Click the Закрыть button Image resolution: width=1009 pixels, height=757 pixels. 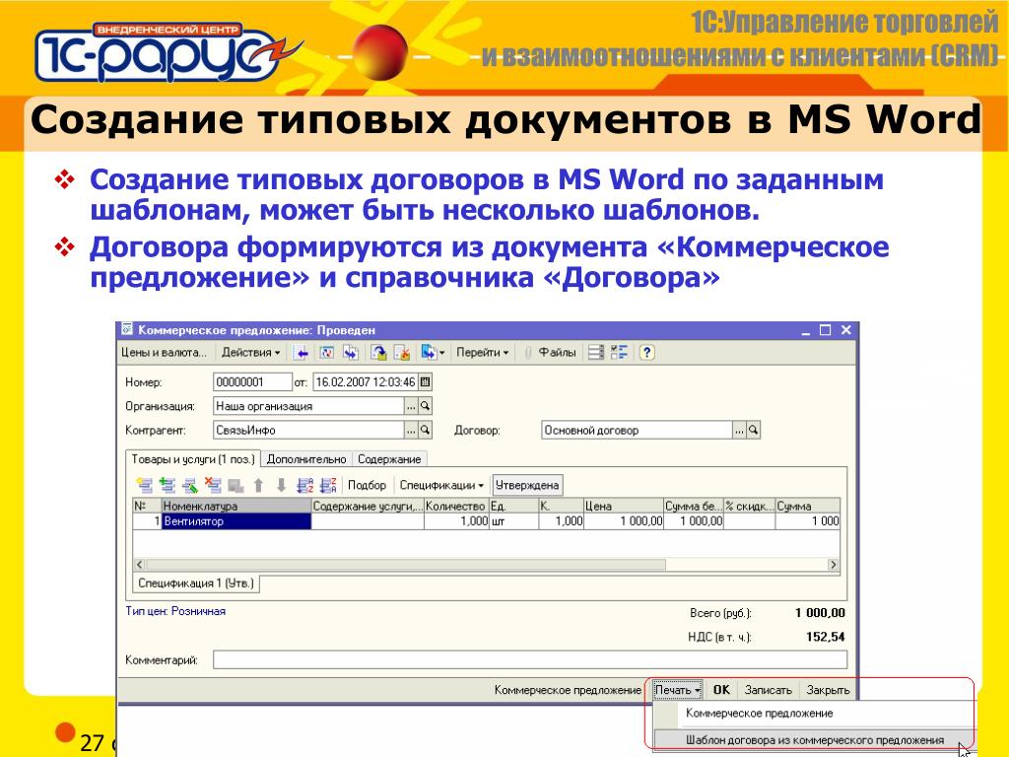click(828, 689)
